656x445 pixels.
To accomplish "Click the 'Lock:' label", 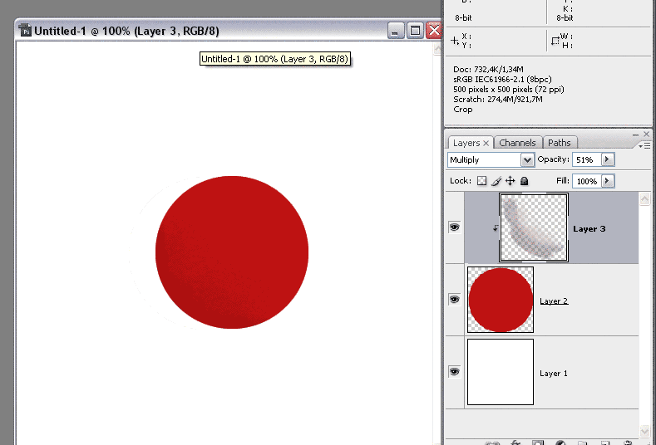I will (461, 180).
